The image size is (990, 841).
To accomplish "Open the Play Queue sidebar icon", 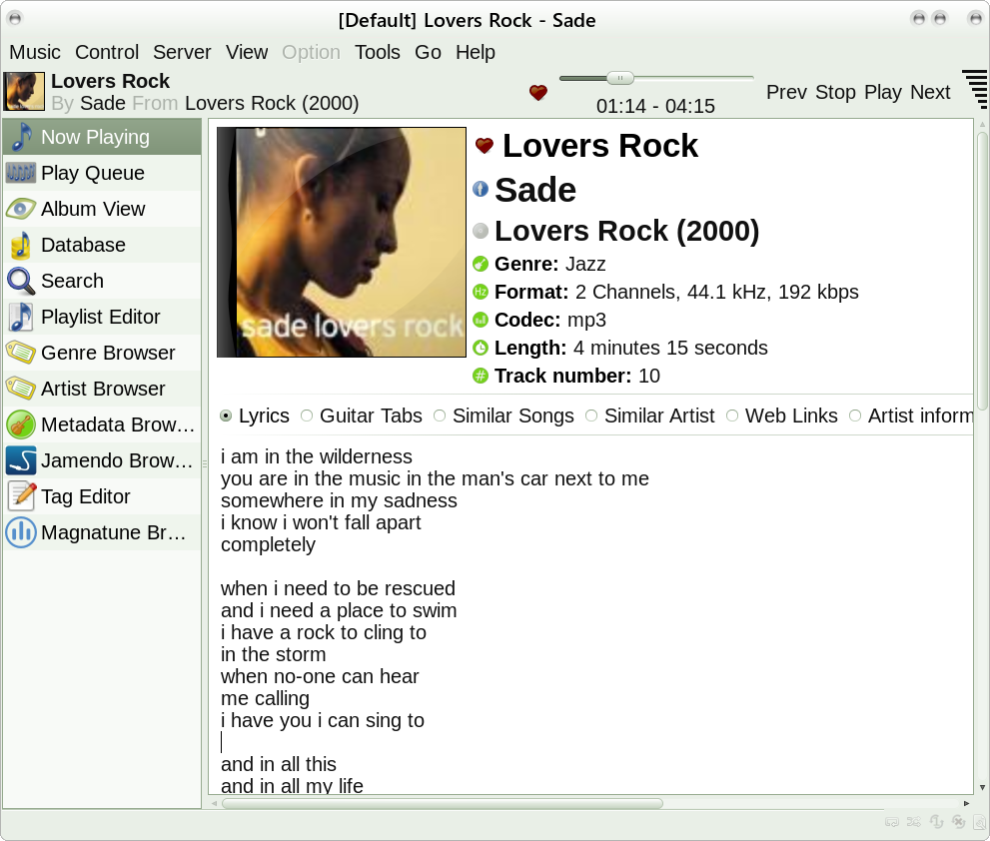I will coord(21,173).
